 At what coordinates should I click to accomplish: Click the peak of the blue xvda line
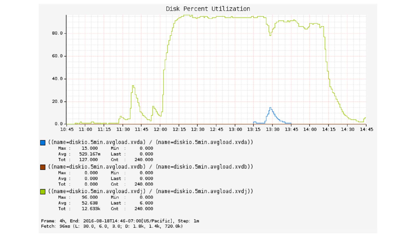pos(270,108)
